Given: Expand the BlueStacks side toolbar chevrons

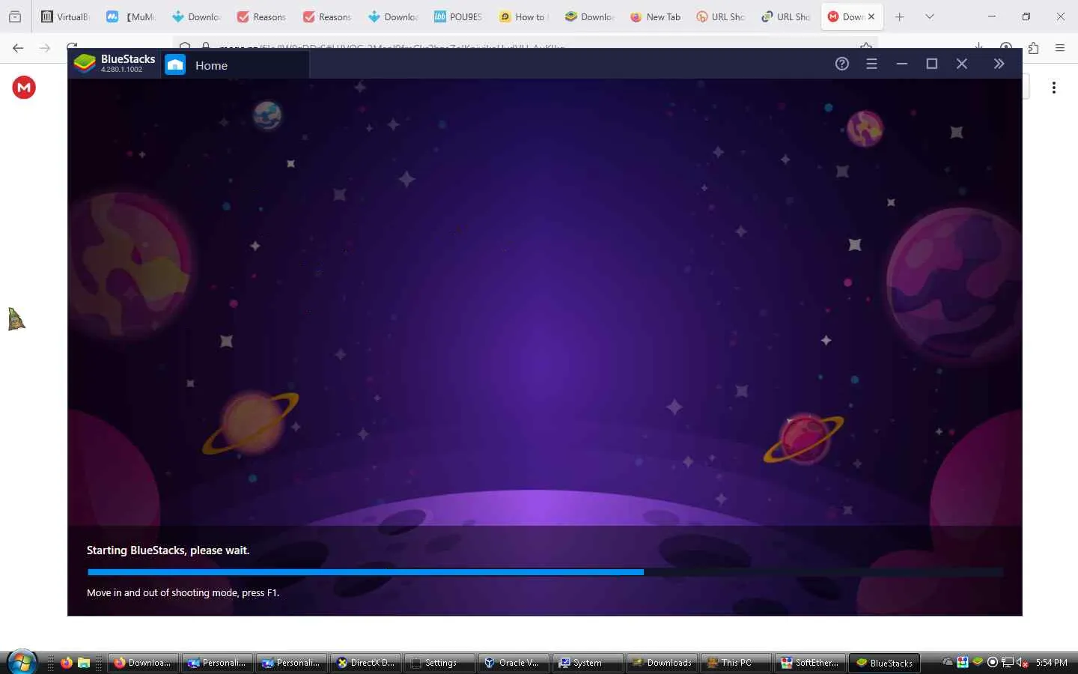Looking at the screenshot, I should [999, 64].
